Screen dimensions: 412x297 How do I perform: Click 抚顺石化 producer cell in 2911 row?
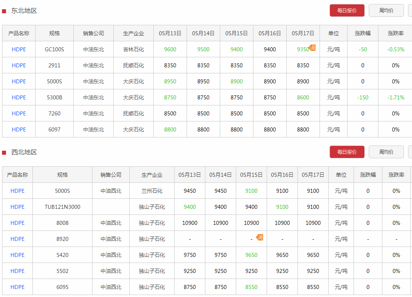point(133,65)
